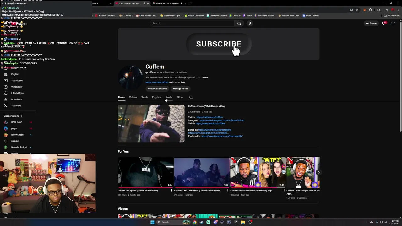Bookmark this page star icon
This screenshot has width=402, height=226.
tap(356, 10)
